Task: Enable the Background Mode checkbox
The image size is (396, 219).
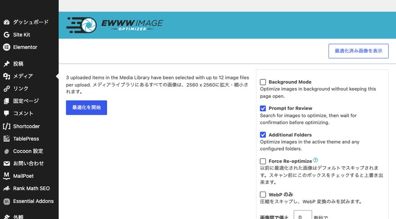Action: 263,82
